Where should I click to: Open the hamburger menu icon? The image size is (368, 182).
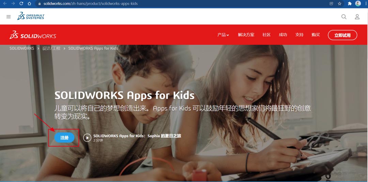click(x=9, y=17)
